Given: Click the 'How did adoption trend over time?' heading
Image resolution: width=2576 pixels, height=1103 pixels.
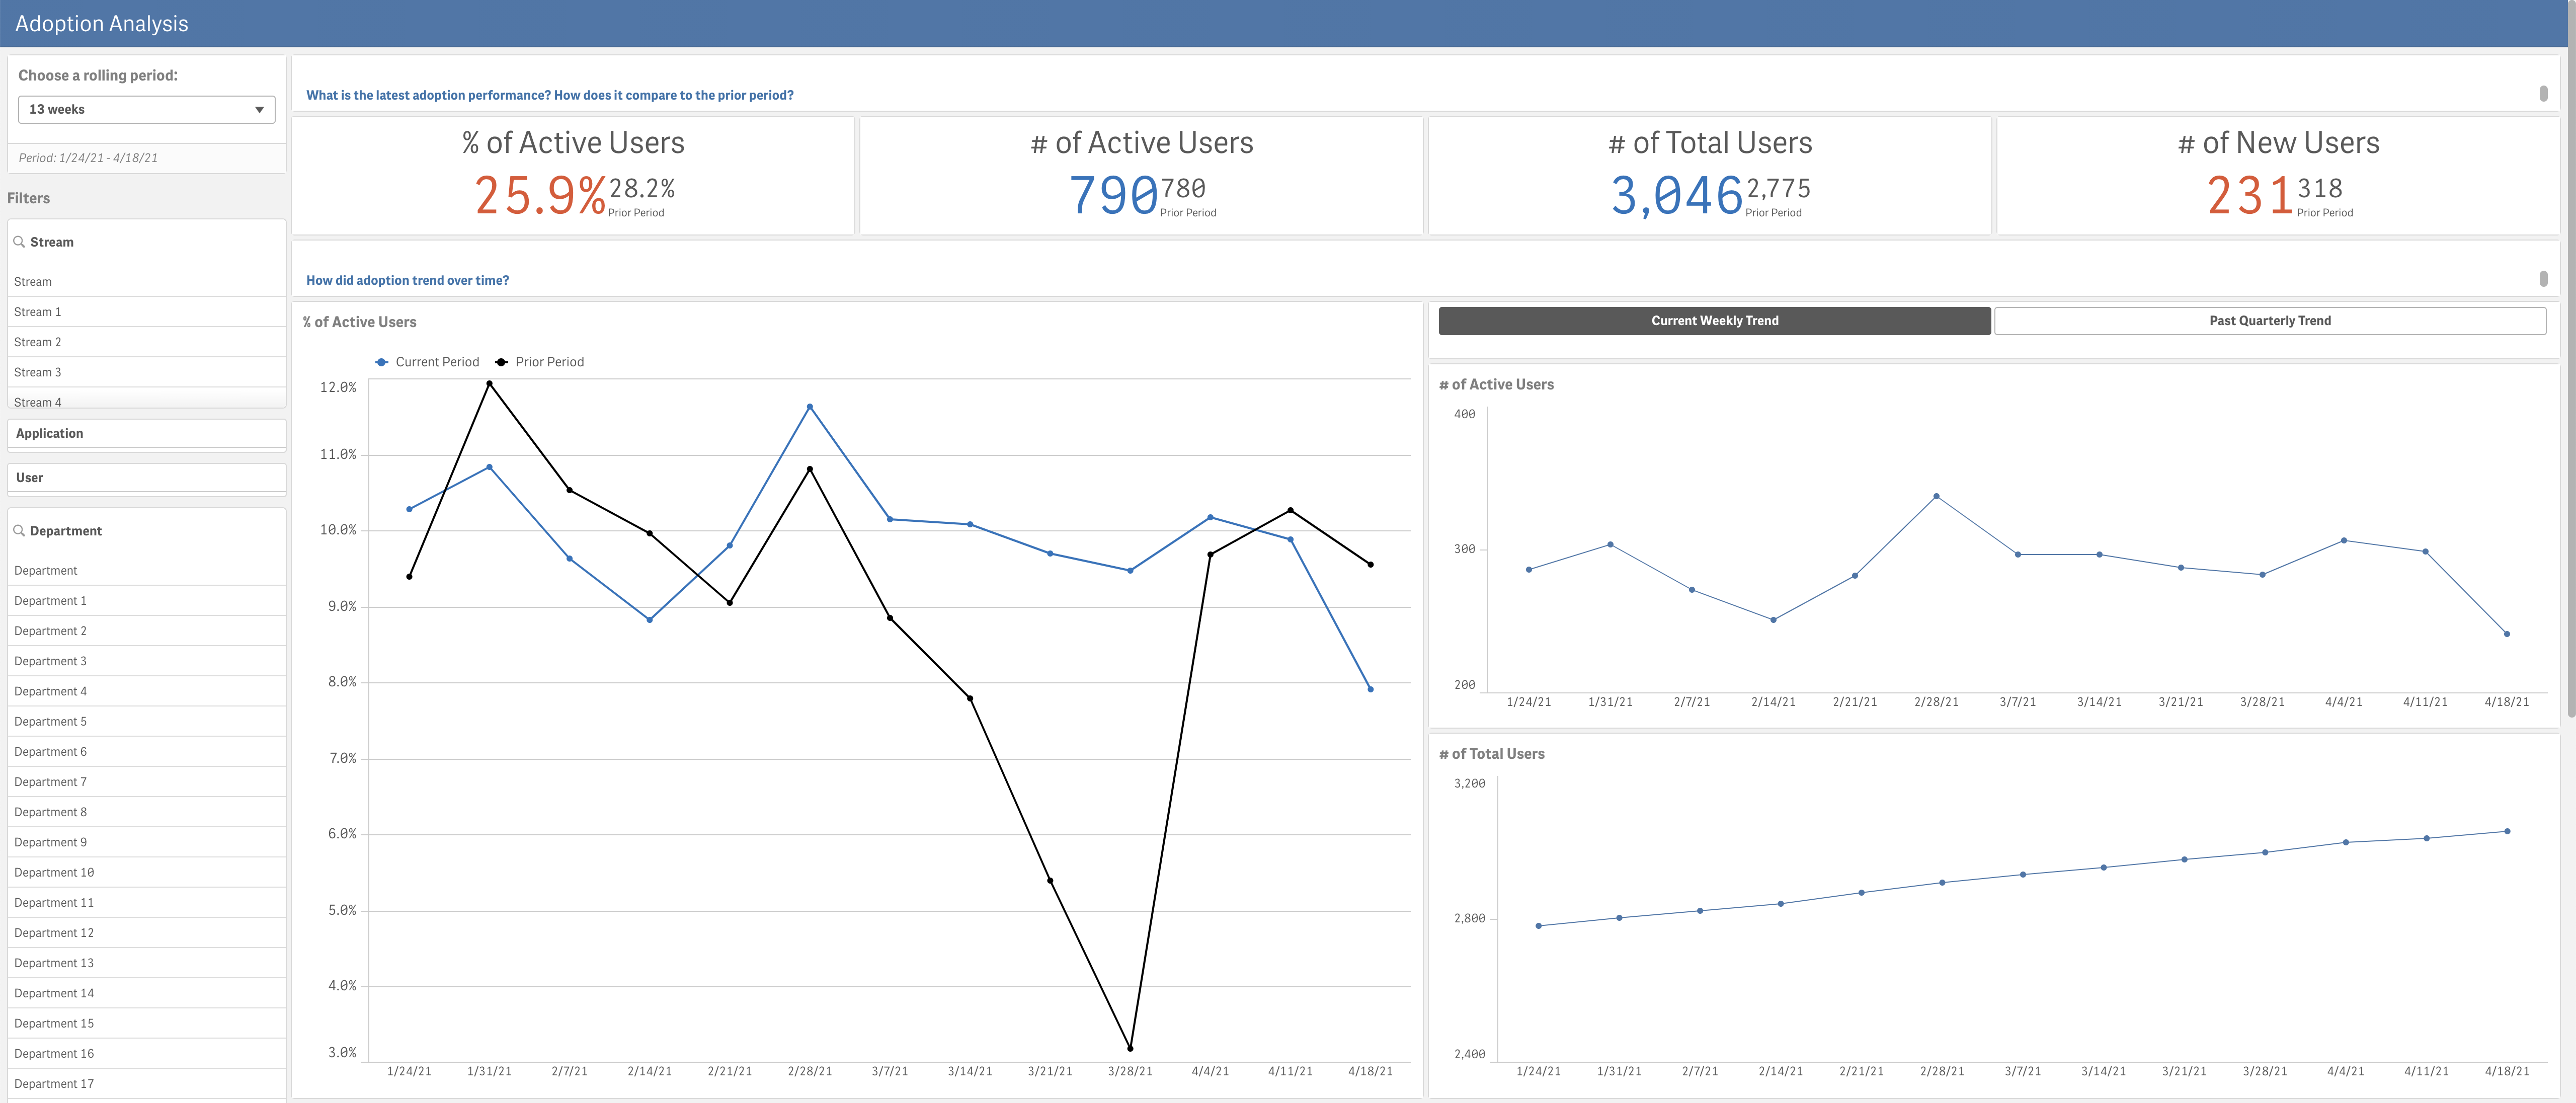Looking at the screenshot, I should coord(408,280).
